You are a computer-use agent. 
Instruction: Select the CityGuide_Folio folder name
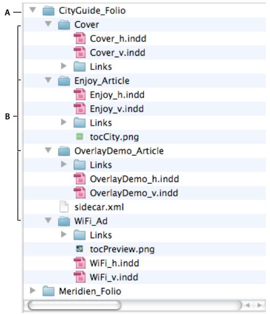coord(92,11)
